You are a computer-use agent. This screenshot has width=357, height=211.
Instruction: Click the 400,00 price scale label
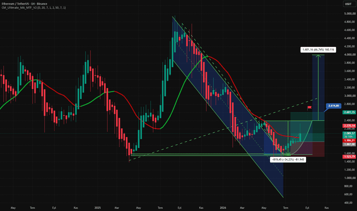tap(350, 203)
